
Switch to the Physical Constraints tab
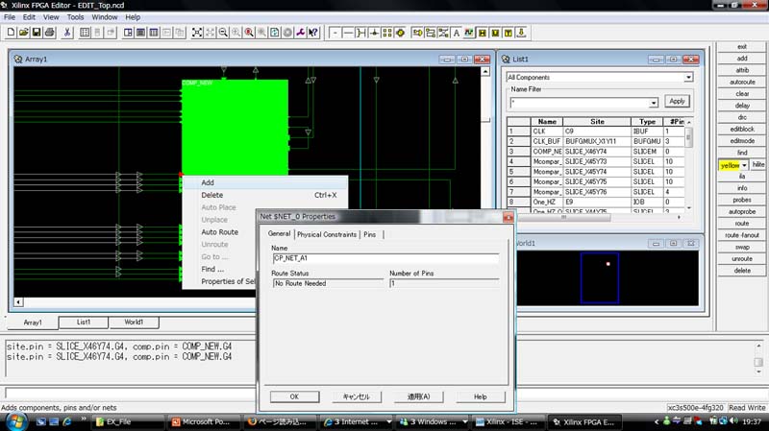327,234
